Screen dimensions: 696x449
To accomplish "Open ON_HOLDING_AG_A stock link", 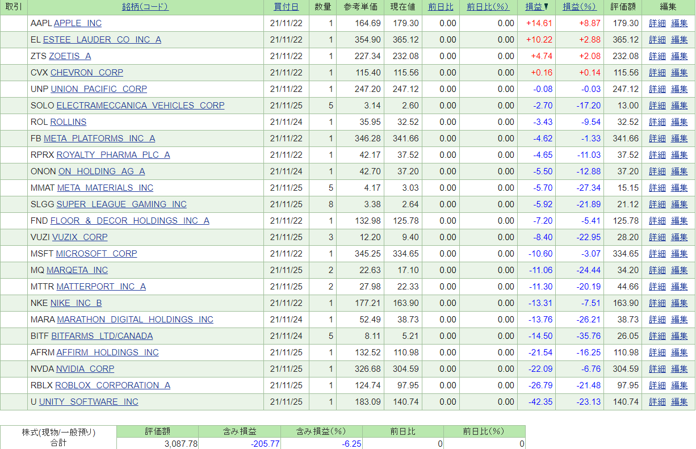I will (x=102, y=171).
